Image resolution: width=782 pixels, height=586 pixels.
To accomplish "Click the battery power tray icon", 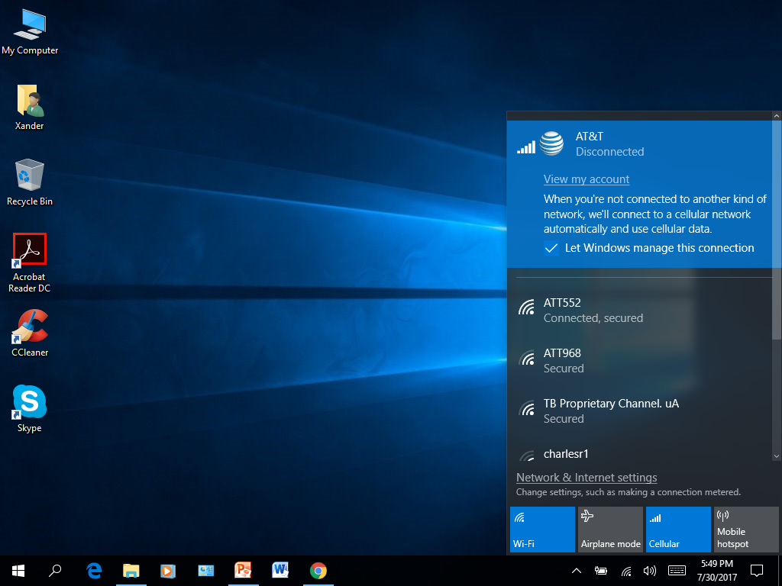I will pyautogui.click(x=601, y=571).
